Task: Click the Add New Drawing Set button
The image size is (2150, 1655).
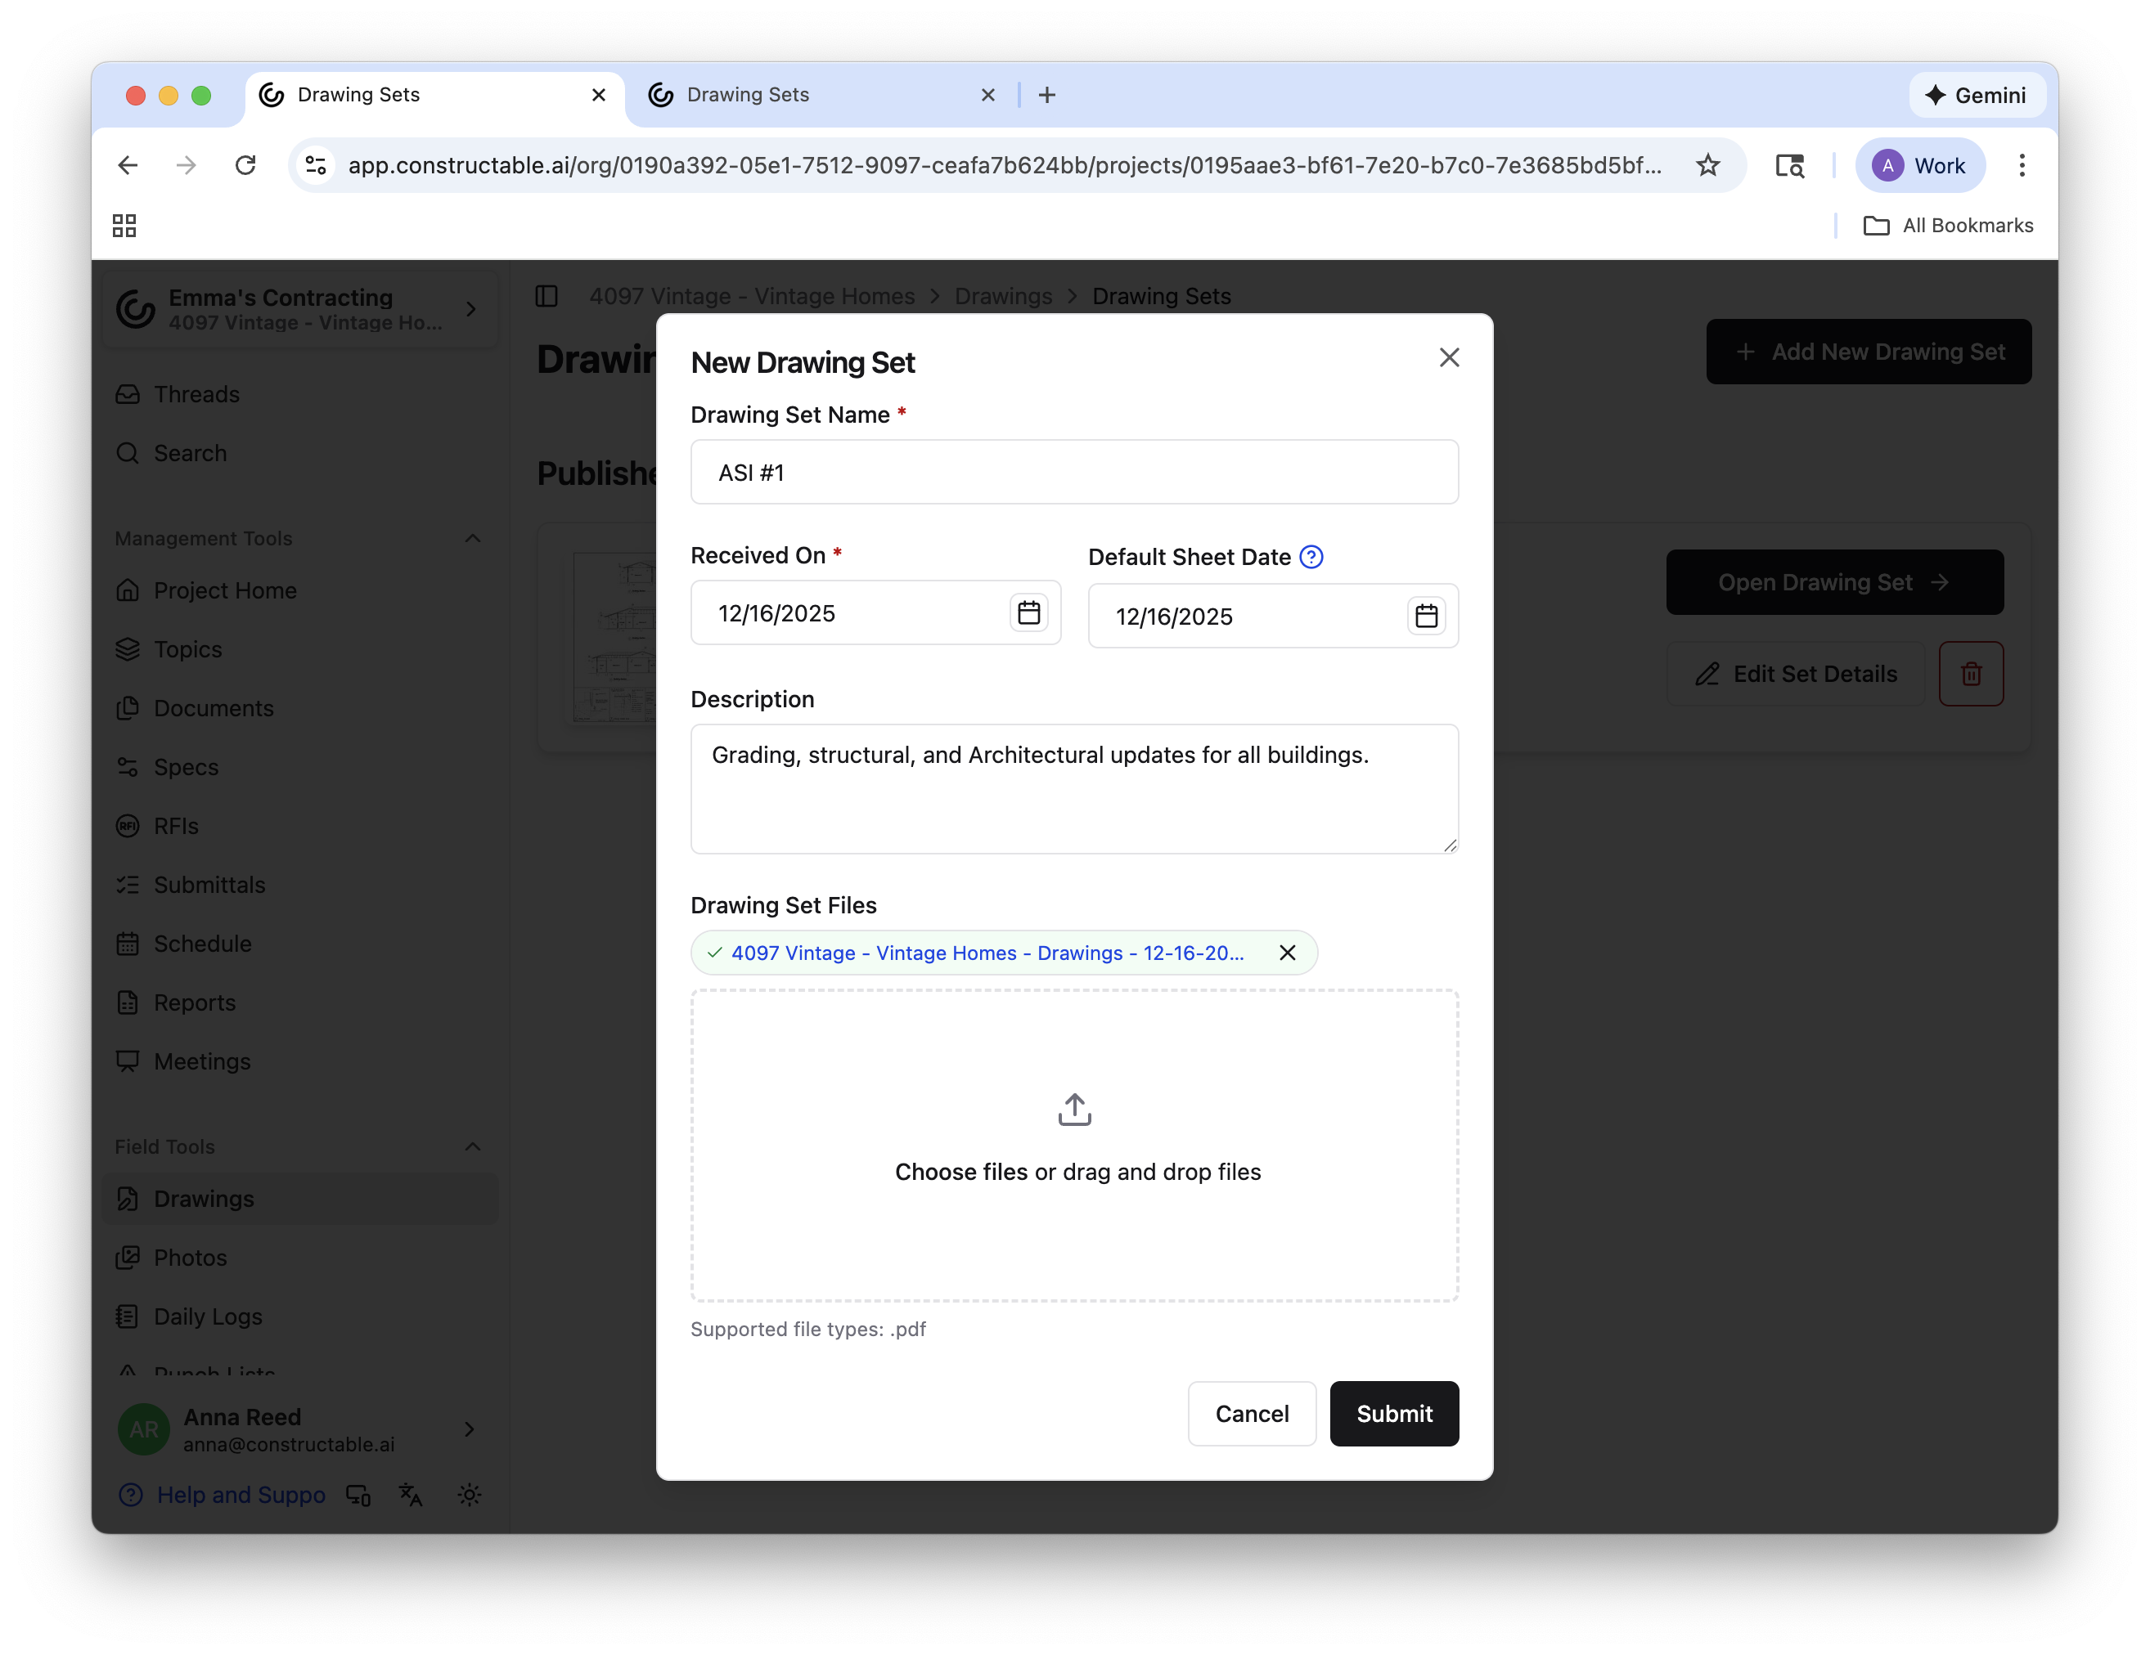Action: [x=1869, y=352]
